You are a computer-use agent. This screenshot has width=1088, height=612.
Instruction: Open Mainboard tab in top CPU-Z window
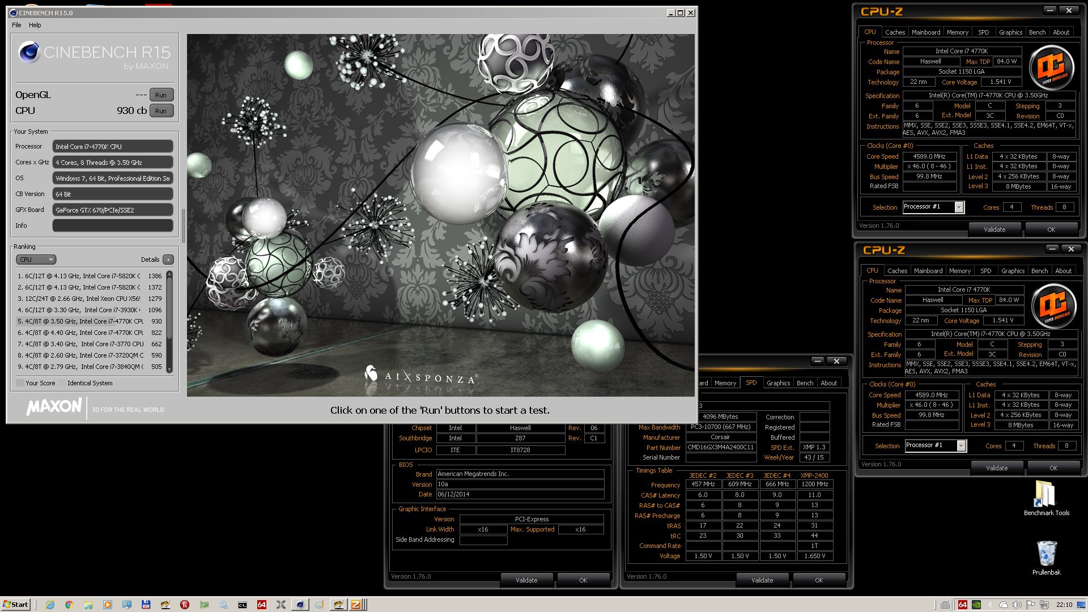pos(926,32)
